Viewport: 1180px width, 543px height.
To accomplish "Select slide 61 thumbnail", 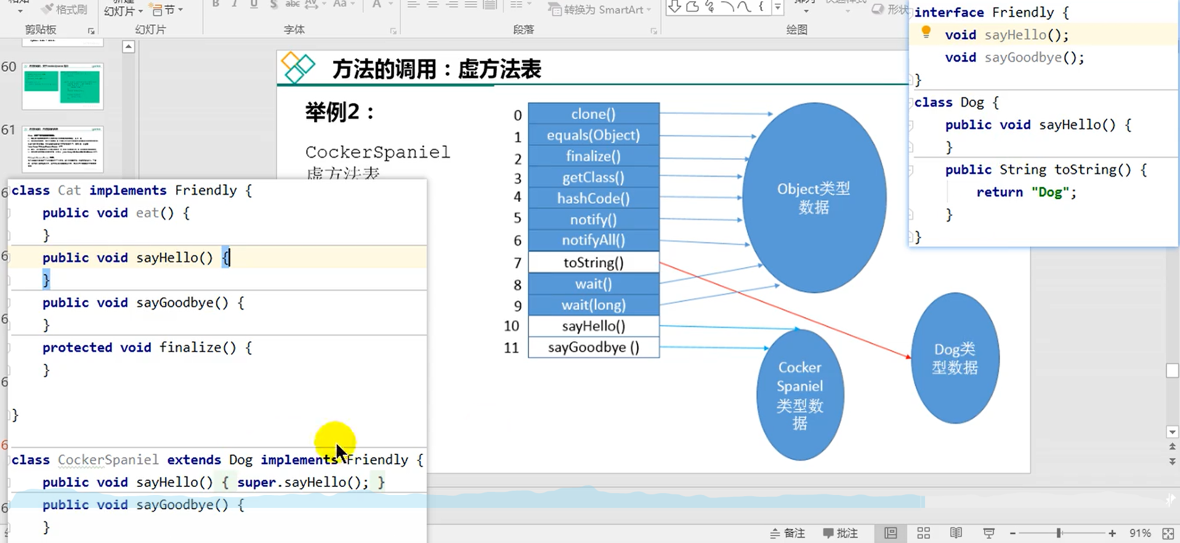I will [62, 149].
